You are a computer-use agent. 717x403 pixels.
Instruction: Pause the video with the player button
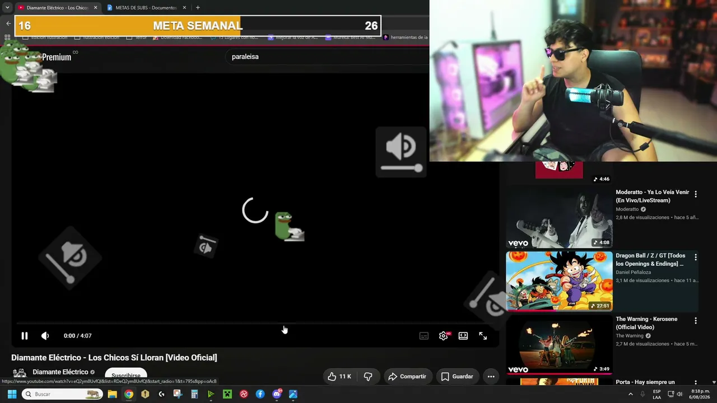pos(25,336)
